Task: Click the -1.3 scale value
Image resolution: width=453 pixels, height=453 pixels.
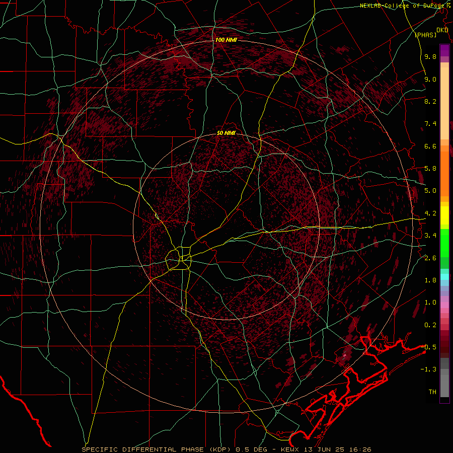Action: coord(429,369)
